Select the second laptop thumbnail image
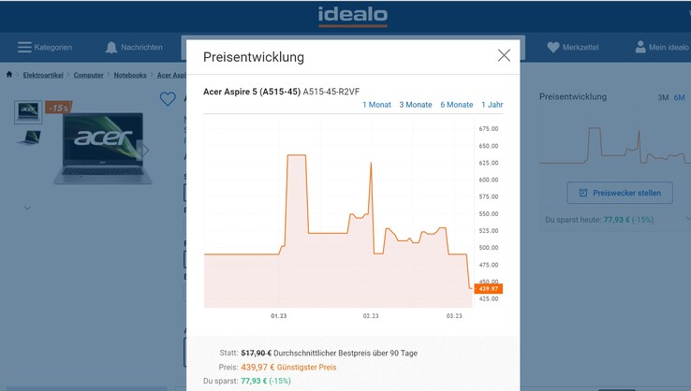691x391 pixels. click(x=28, y=138)
